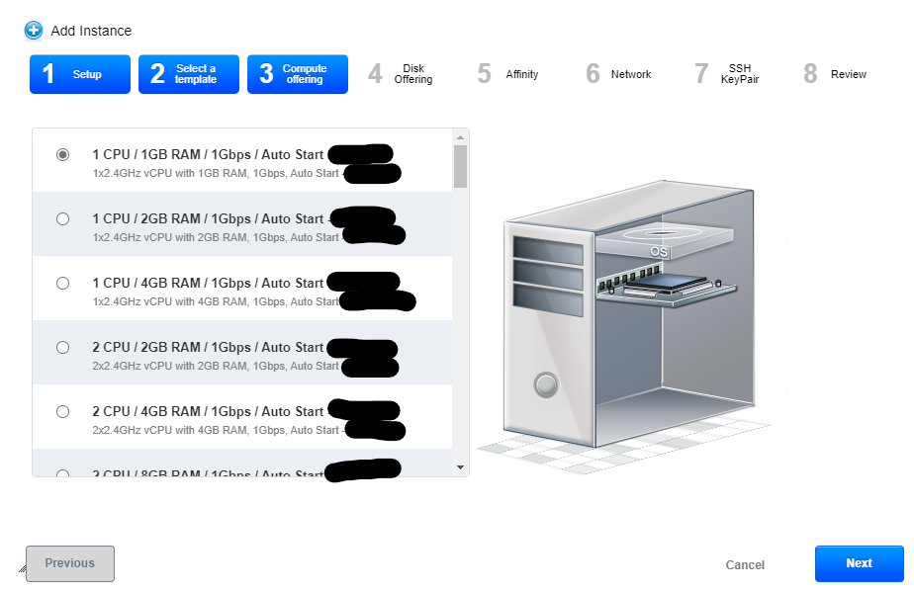The height and width of the screenshot is (592, 914).
Task: Open the Affinity step
Action: click(x=507, y=74)
